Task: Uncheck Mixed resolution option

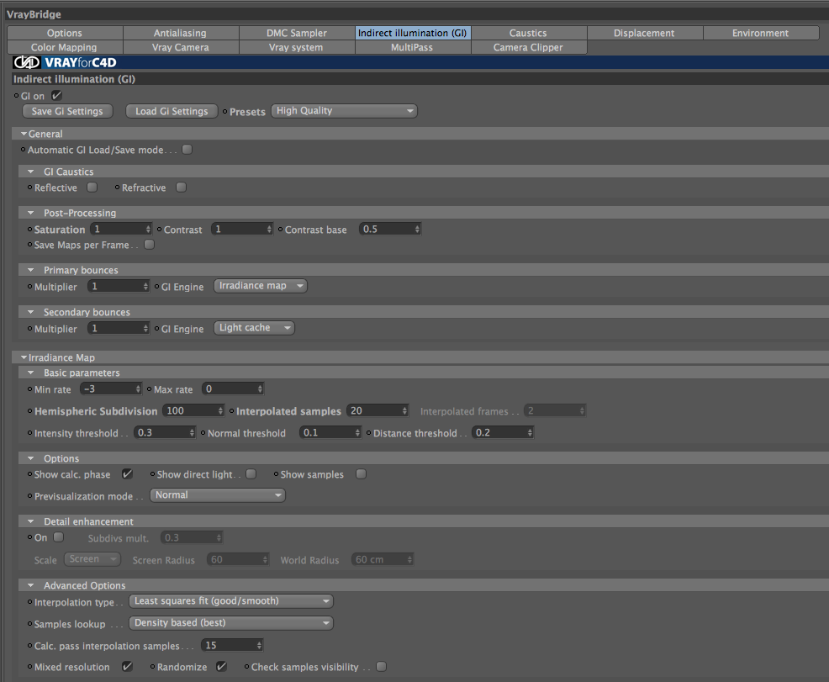Action: tap(128, 666)
